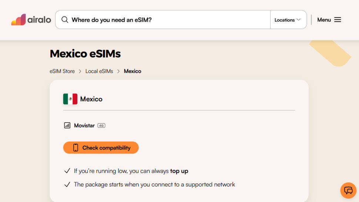This screenshot has height=202, width=359.
Task: Click the Mexico eSIMs page heading
Action: click(x=85, y=54)
